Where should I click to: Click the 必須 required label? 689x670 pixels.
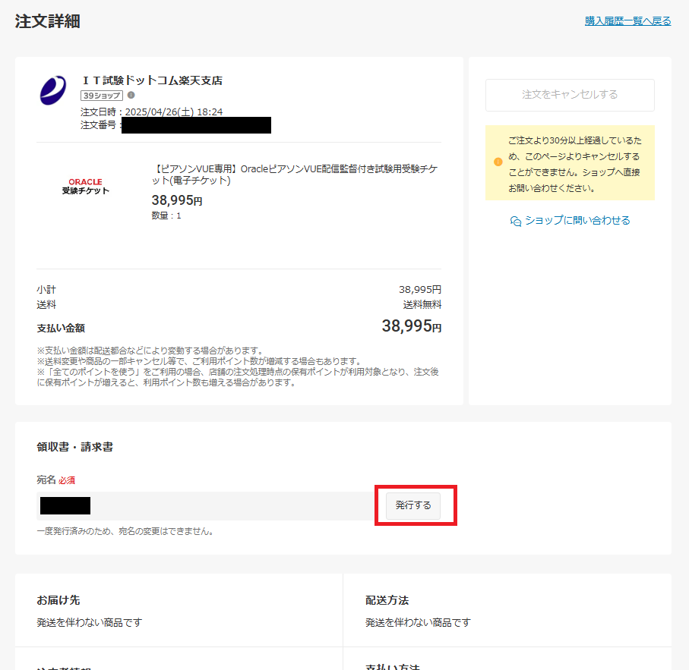click(x=67, y=480)
